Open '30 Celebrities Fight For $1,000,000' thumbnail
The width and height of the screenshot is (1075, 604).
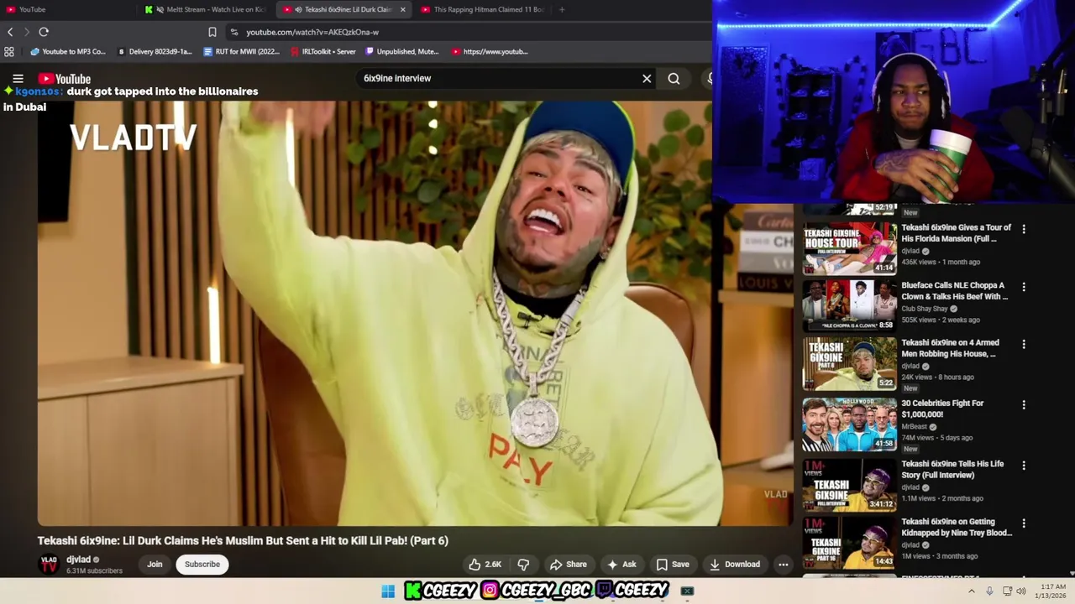[x=849, y=424]
